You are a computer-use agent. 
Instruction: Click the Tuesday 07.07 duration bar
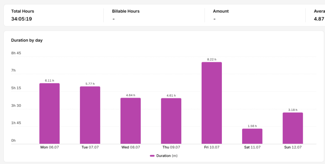(x=90, y=115)
